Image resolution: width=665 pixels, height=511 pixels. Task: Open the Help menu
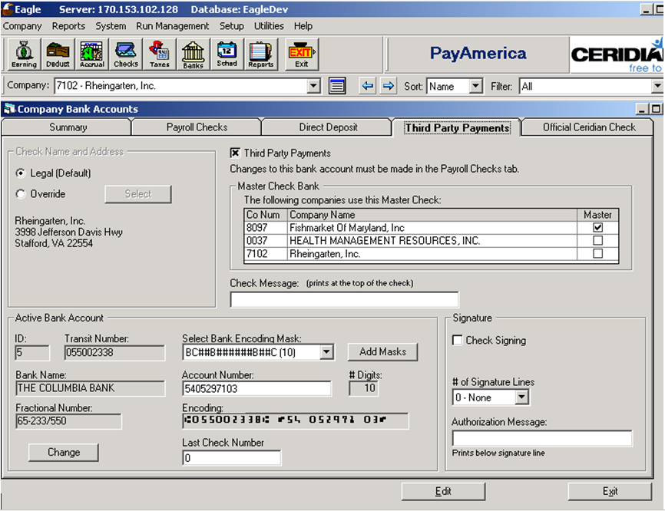[x=303, y=26]
